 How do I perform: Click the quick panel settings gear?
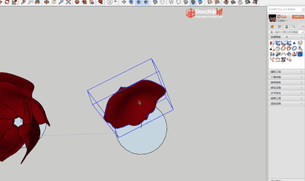(287, 37)
